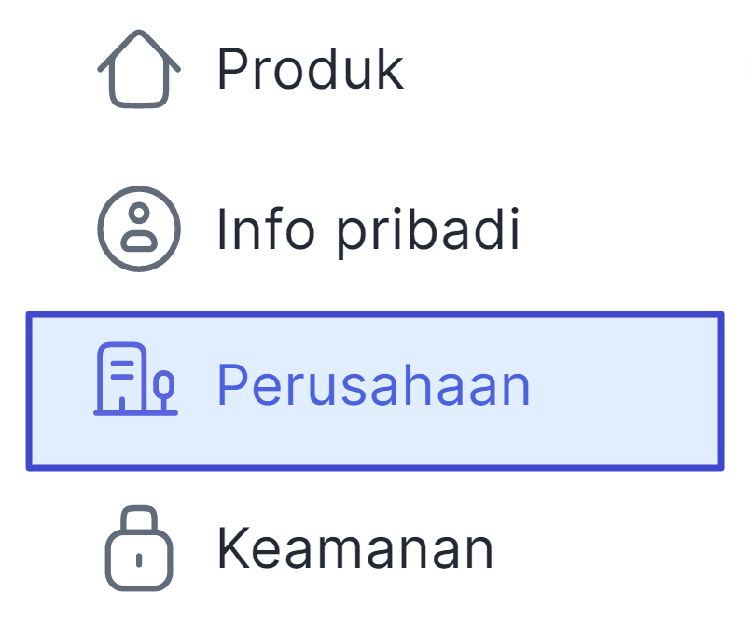This screenshot has width=750, height=621.
Task: Click the blue "Perusahaan" text
Action: click(x=373, y=384)
